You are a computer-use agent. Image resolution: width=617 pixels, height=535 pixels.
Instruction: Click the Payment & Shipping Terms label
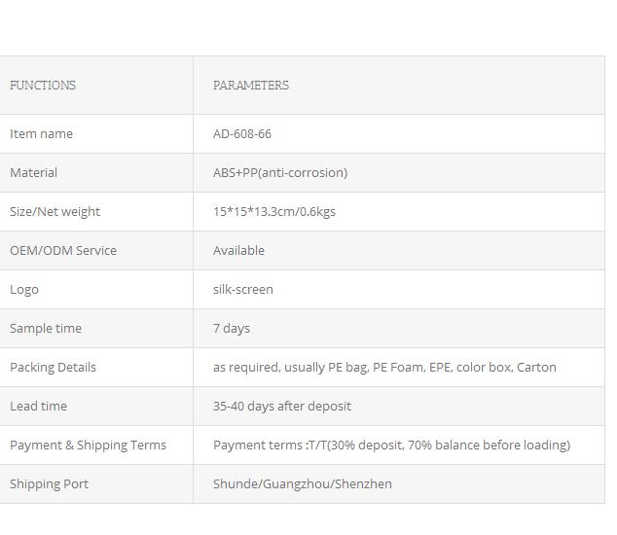tap(88, 446)
